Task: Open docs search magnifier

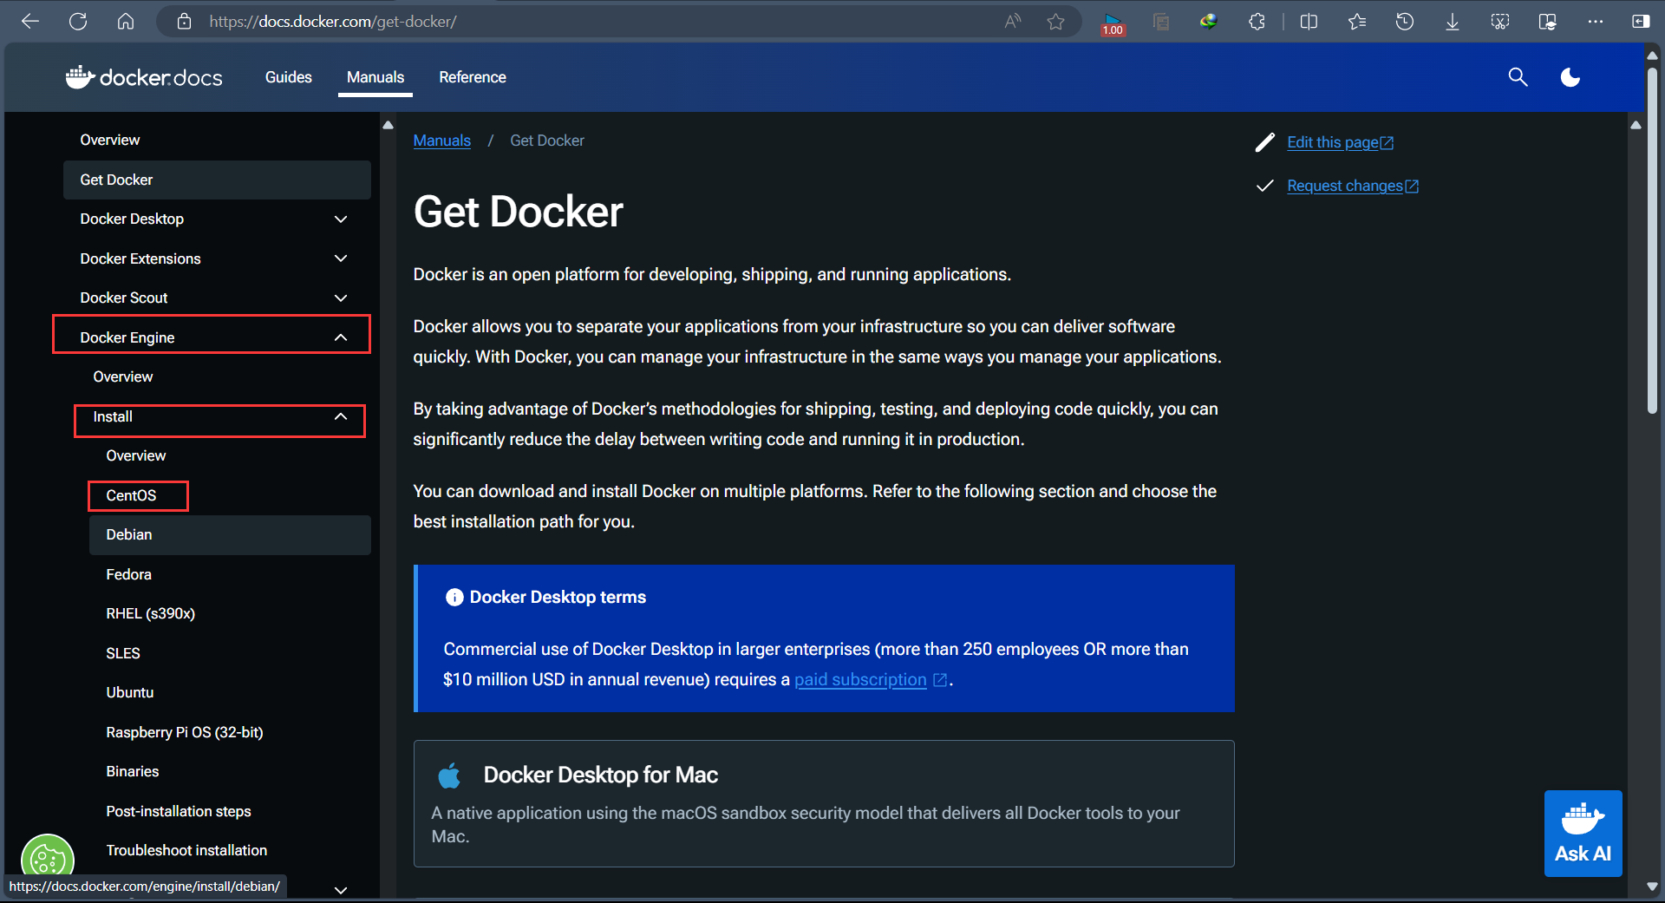Action: [x=1518, y=77]
